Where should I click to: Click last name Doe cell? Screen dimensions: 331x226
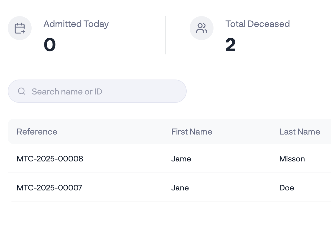[x=287, y=188]
